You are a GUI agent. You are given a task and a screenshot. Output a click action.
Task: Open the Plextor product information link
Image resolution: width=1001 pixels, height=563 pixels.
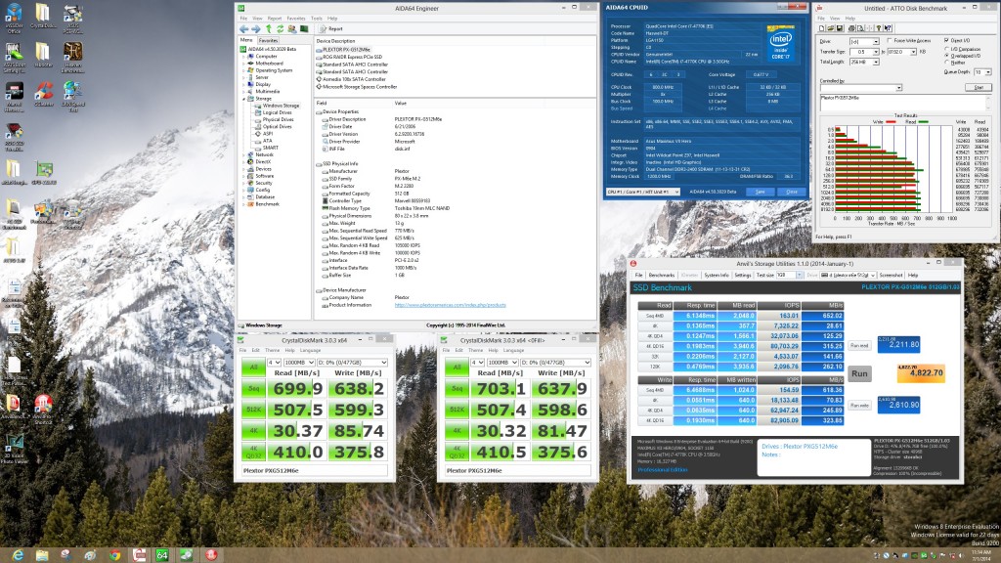450,305
